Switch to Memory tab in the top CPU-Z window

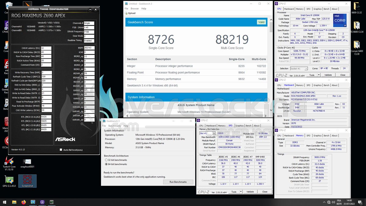click(300, 9)
